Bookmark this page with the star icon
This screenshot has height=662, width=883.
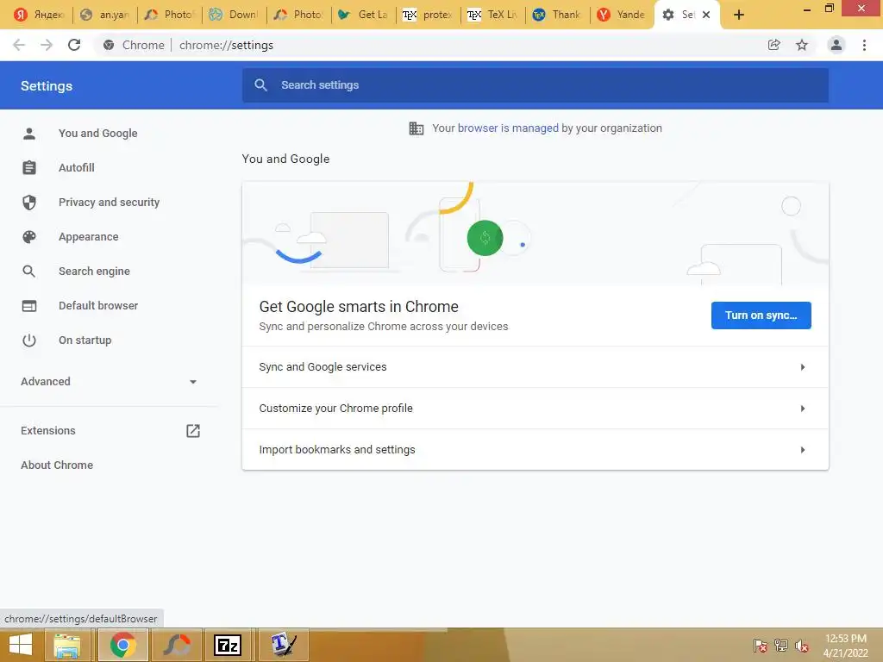(x=802, y=45)
